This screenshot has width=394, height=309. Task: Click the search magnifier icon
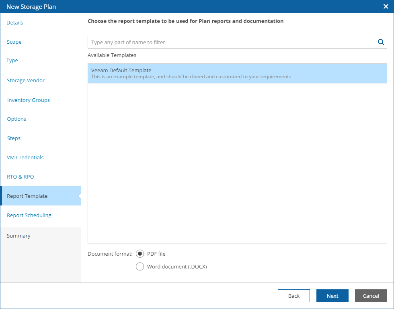pos(381,42)
